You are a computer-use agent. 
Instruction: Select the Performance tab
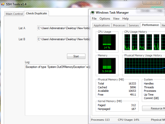(x=150, y=25)
